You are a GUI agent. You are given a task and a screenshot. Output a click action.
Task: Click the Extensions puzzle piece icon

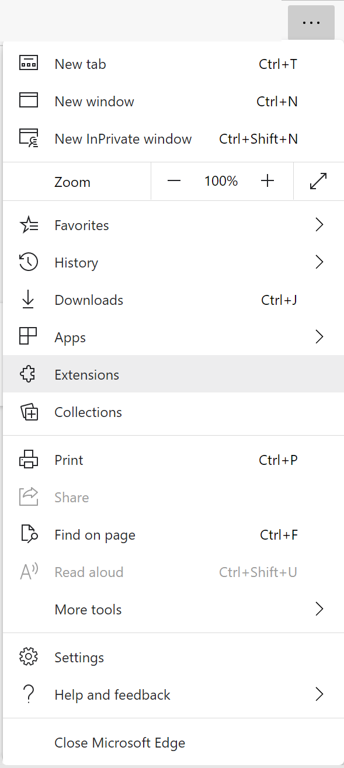coord(29,374)
